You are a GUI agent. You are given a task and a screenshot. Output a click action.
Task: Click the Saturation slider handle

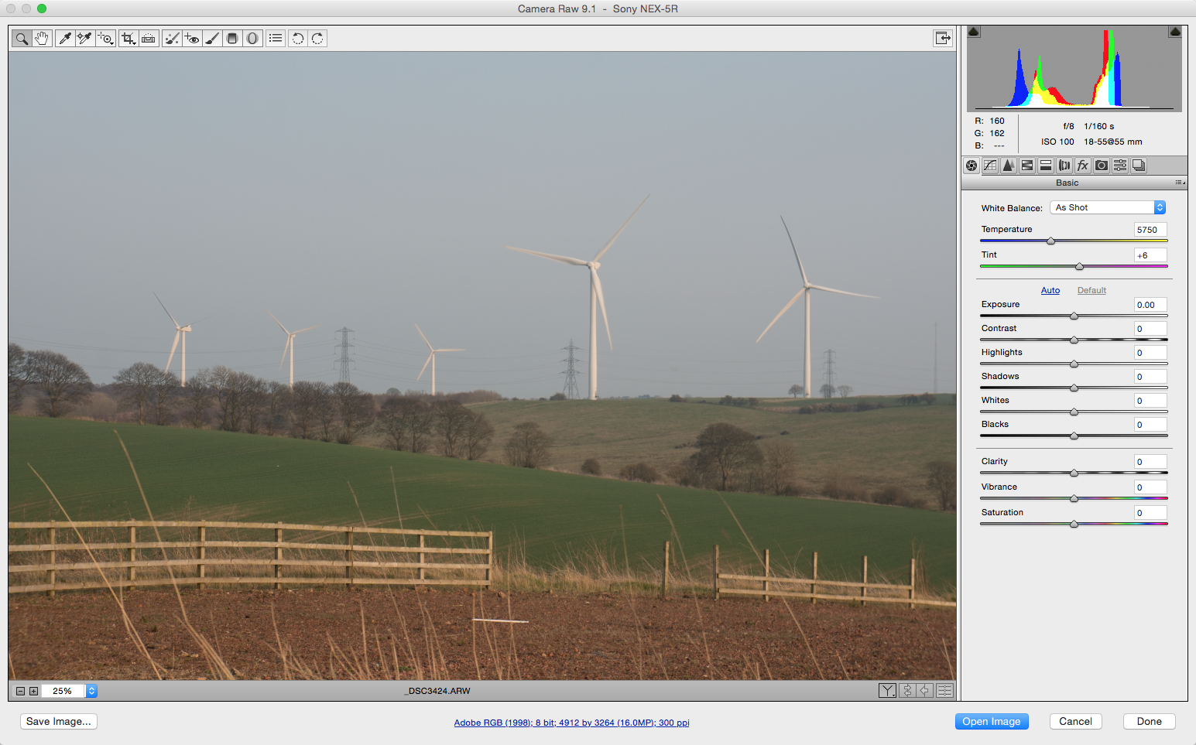1074,525
